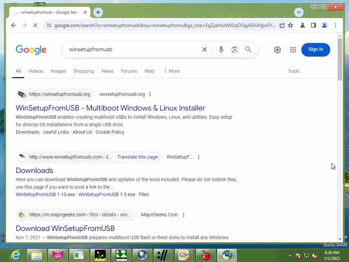Open Google apps grid
This screenshot has height=262, width=349.
point(293,50)
